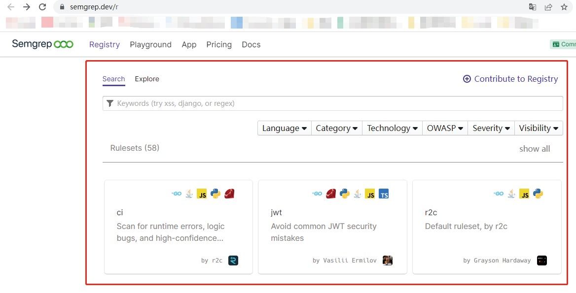Click the browser forward arrow
The width and height of the screenshot is (576, 293).
[x=27, y=6]
